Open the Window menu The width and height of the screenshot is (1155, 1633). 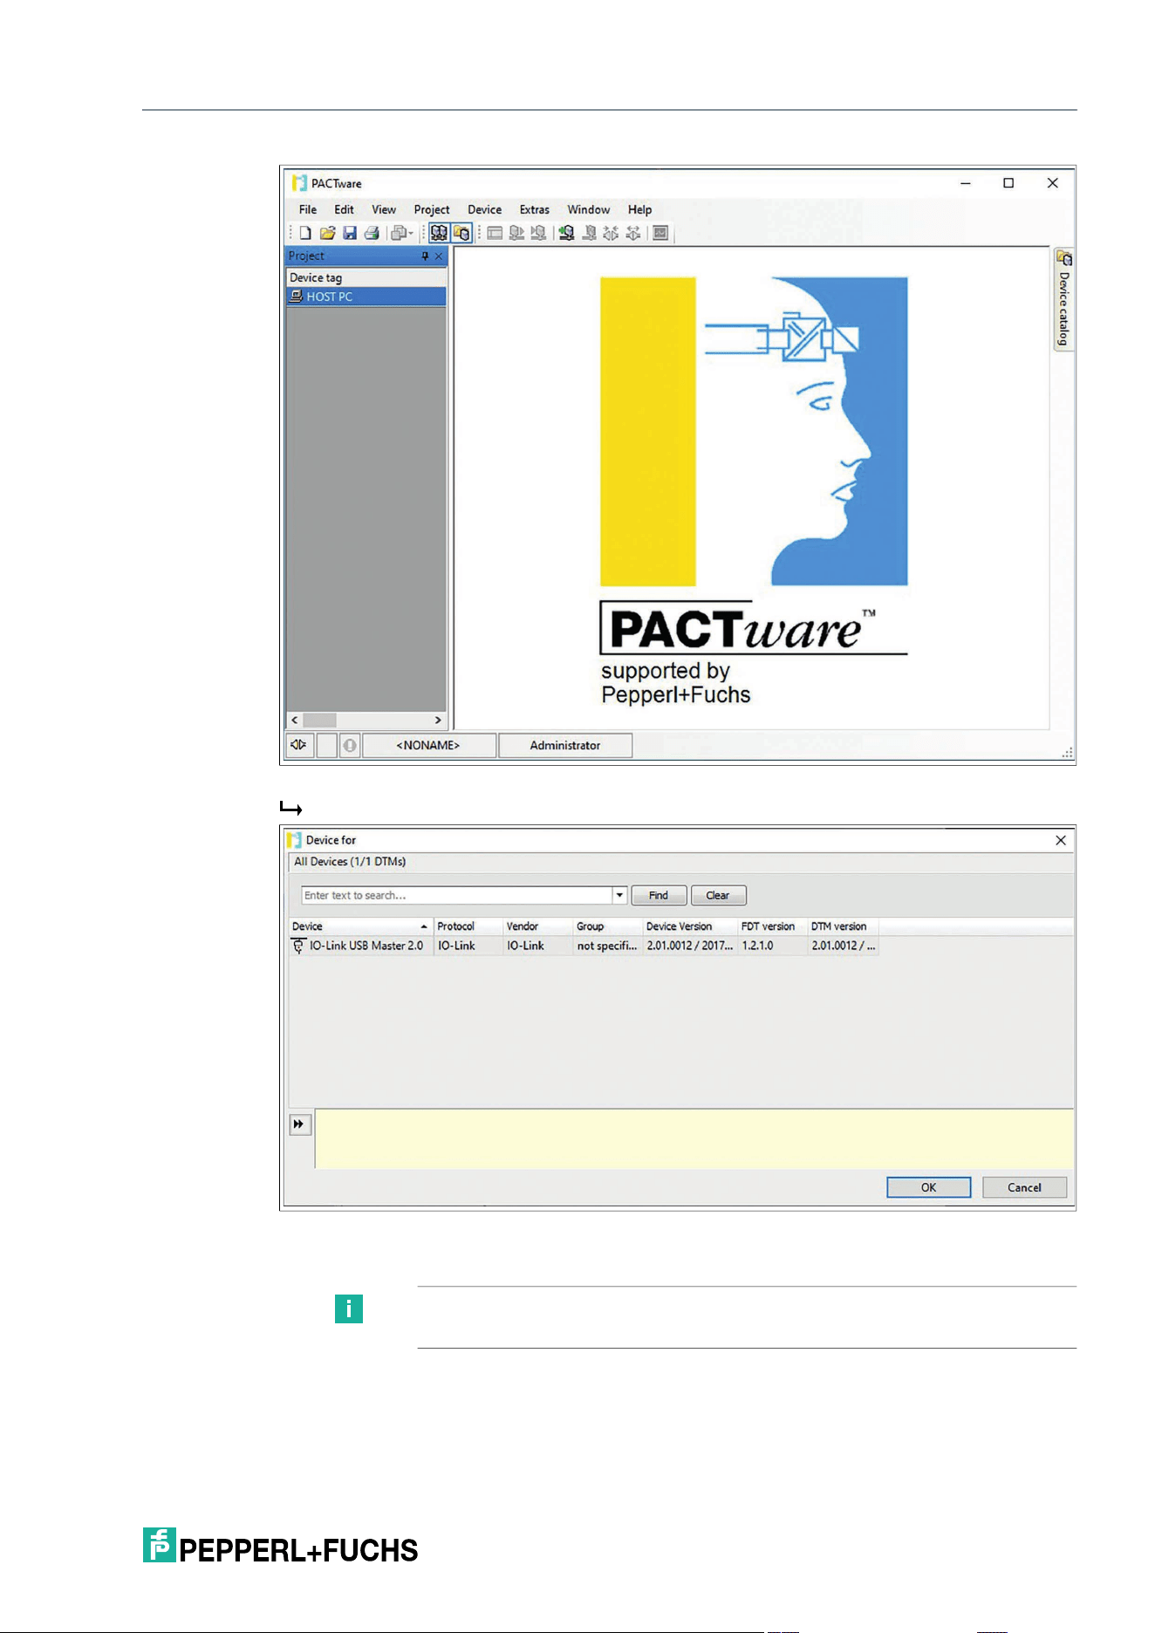click(x=589, y=209)
